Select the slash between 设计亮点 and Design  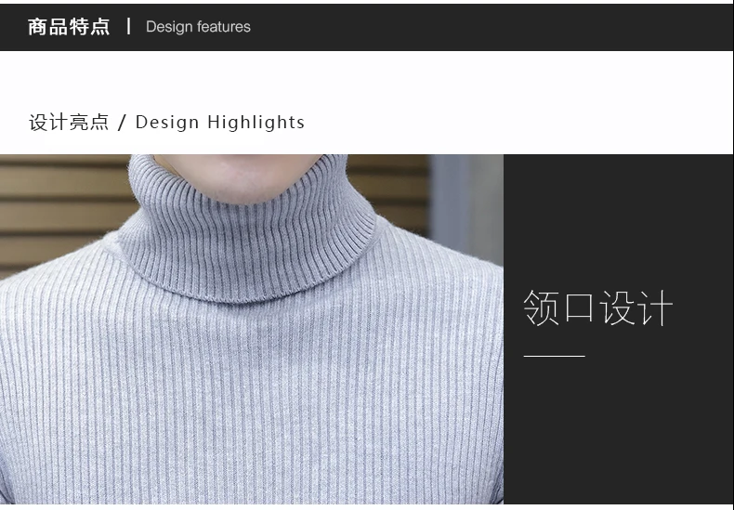tap(122, 123)
